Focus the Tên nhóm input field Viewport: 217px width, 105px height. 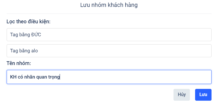point(109,77)
